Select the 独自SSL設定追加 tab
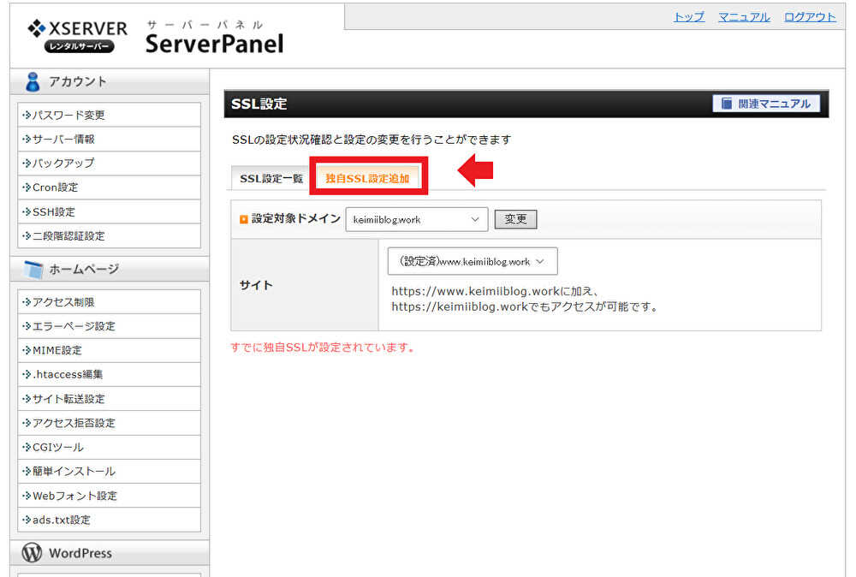856x577 pixels. [367, 178]
